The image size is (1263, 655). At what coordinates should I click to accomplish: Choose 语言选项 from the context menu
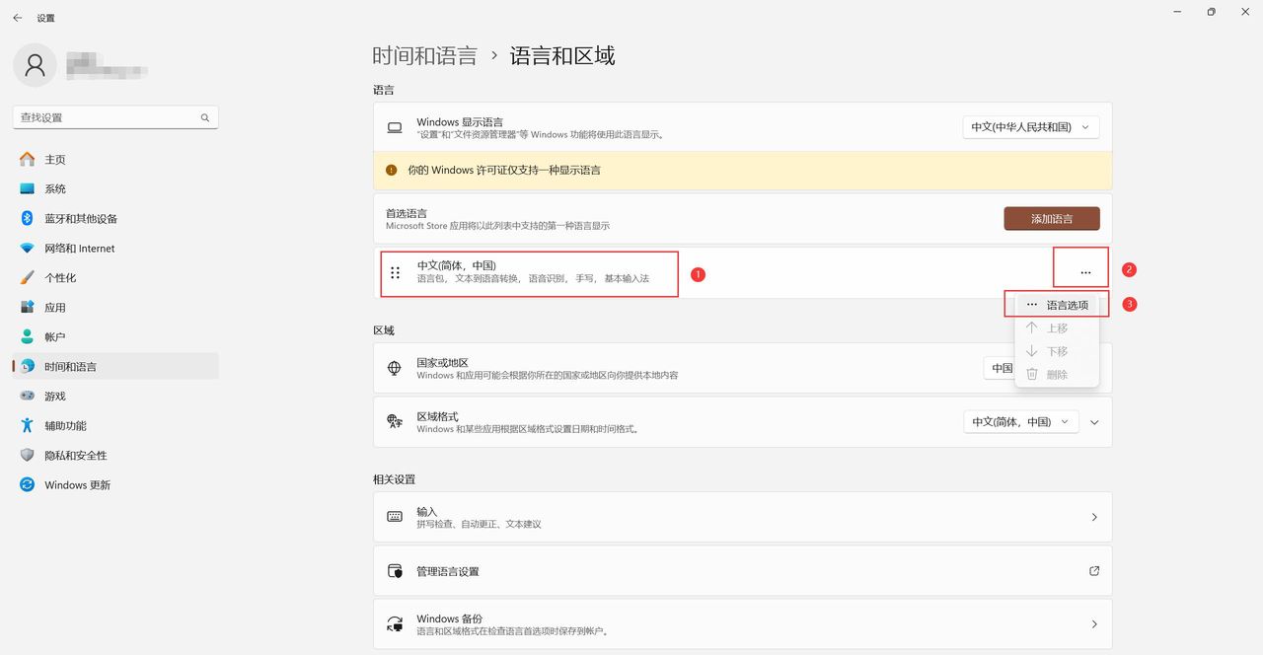(1066, 304)
